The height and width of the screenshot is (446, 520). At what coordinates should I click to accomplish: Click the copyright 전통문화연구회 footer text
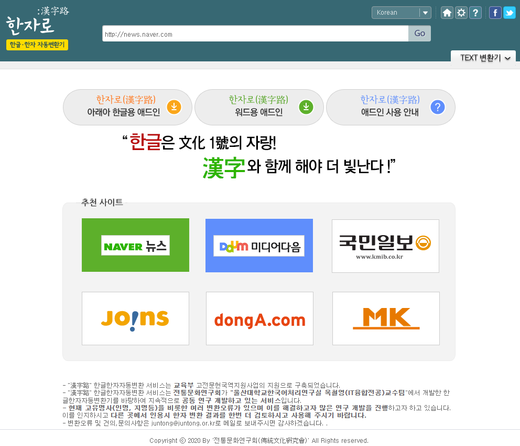pyautogui.click(x=259, y=441)
